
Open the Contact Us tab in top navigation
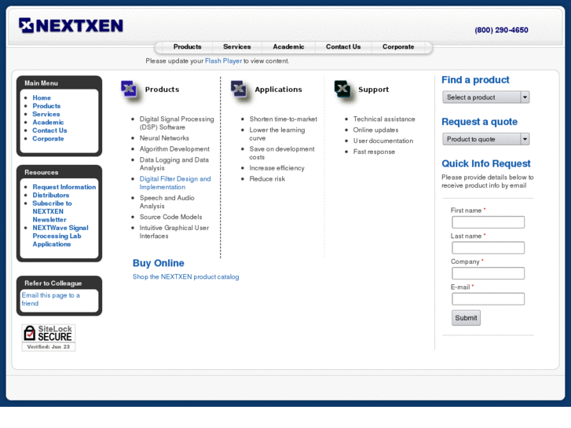click(x=343, y=46)
